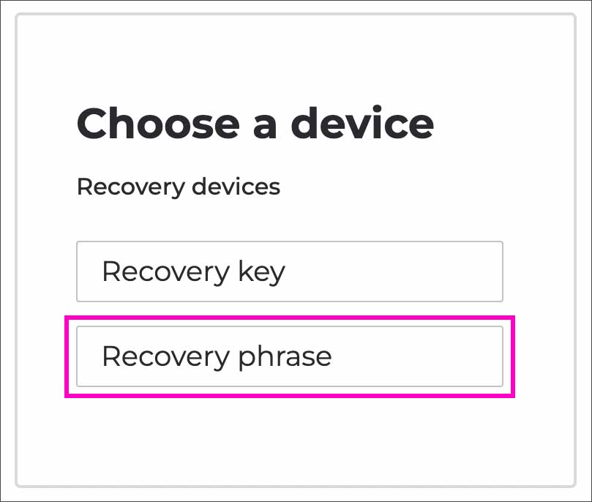Use Recovery phrase to recover access

click(x=289, y=356)
